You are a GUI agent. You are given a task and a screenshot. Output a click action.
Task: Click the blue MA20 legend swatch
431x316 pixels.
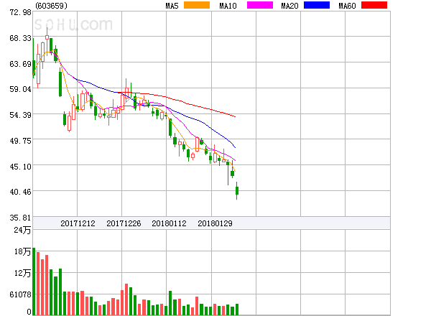coord(317,5)
